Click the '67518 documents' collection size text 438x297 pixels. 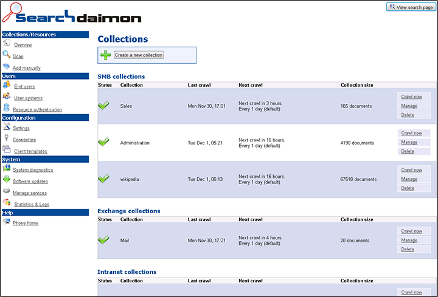pyautogui.click(x=358, y=179)
